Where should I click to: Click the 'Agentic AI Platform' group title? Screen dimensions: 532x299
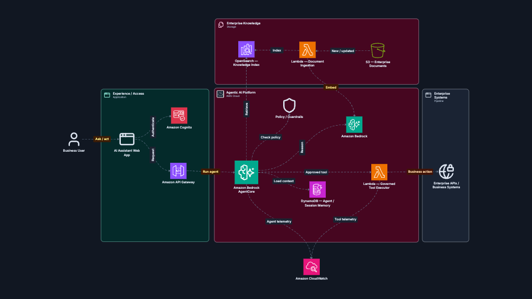click(x=241, y=92)
